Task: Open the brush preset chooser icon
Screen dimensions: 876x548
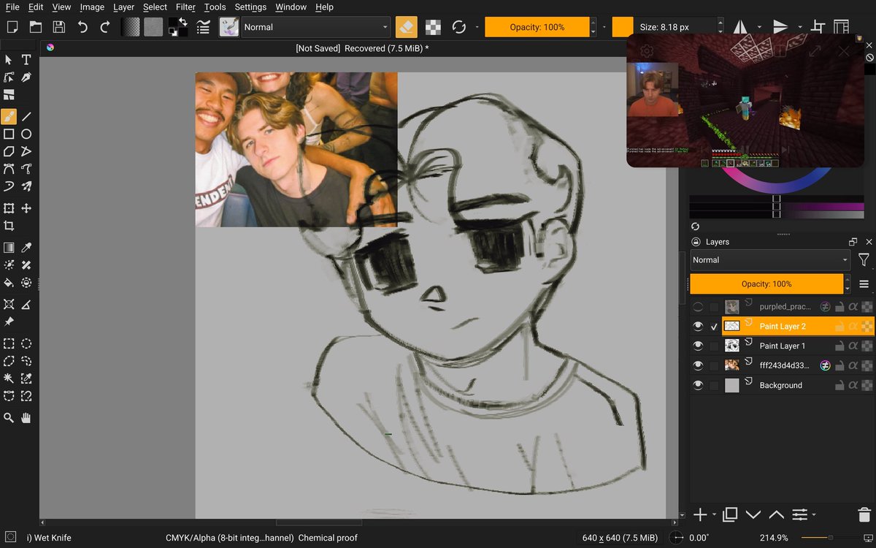Action: [x=229, y=27]
